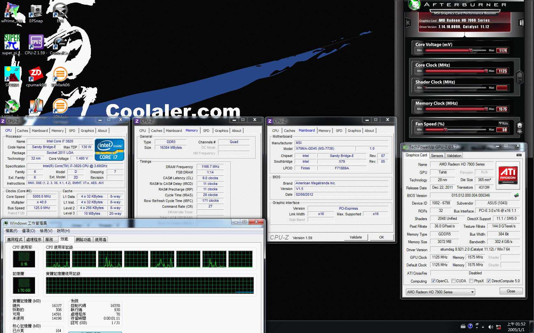Click the Show desktop strip on taskbar
Image resolution: width=534 pixels, height=333 pixels.
coord(532,327)
